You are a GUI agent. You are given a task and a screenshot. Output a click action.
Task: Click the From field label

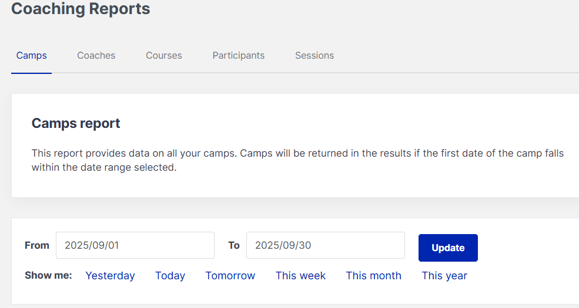click(x=37, y=245)
